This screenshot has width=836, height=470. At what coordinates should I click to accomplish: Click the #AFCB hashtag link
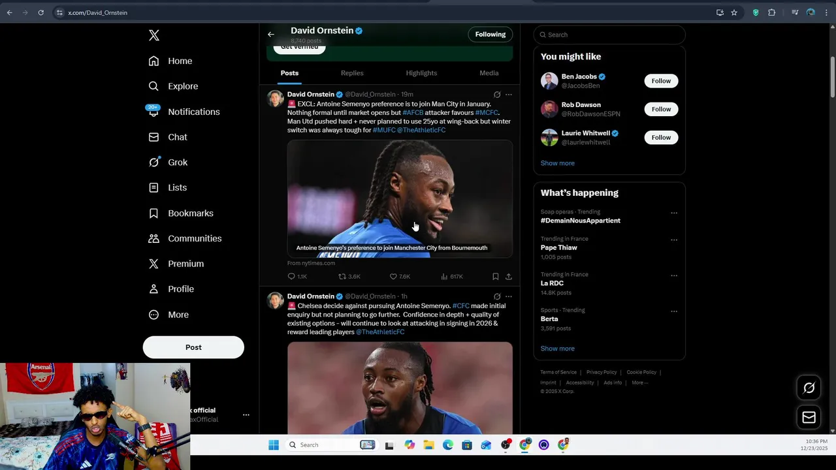[x=413, y=113]
